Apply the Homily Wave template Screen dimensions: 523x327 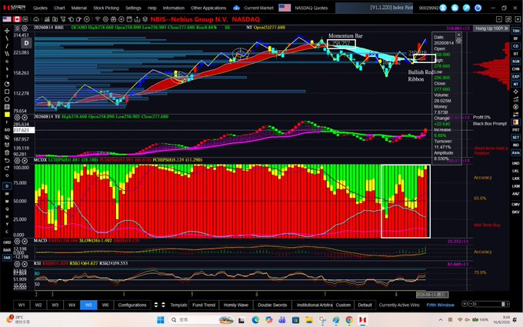pos(236,305)
